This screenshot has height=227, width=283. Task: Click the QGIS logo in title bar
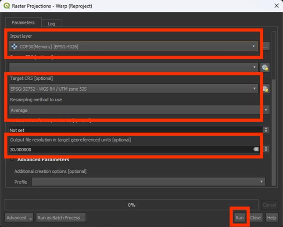point(7,6)
